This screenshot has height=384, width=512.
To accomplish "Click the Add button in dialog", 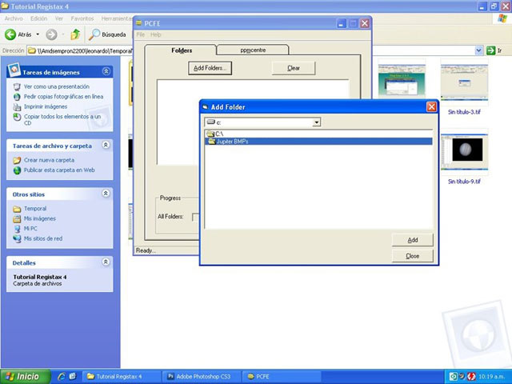I will tap(412, 240).
